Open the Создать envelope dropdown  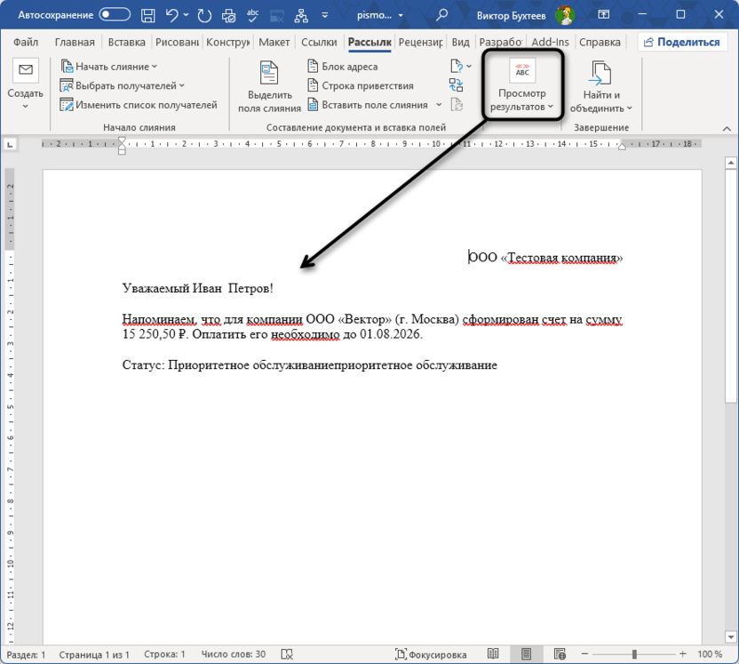coord(26,84)
